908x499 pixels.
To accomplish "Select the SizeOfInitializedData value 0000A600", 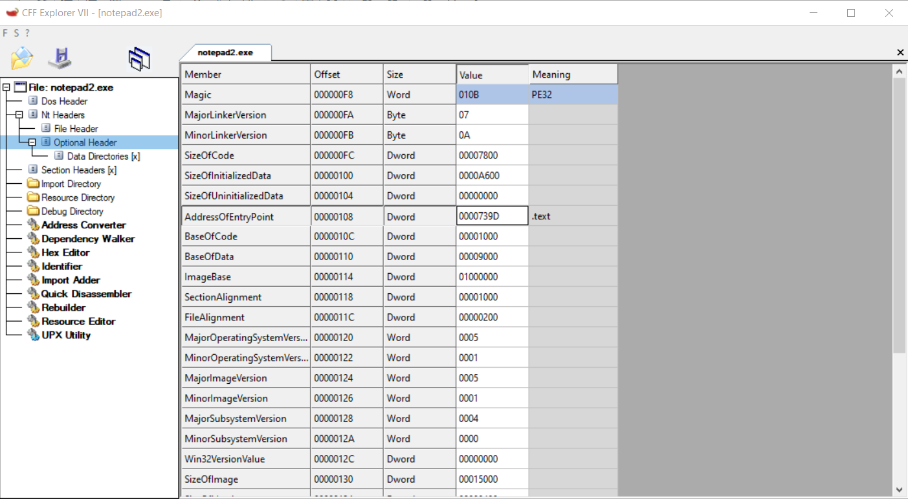I will pos(493,175).
